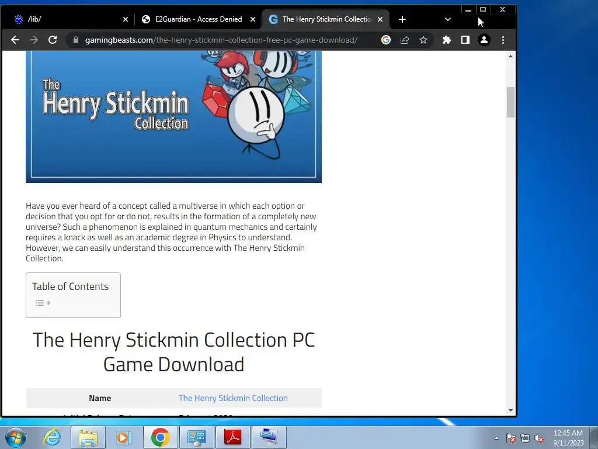Click The Henry Stickmin Collection PC Game Download heading
The image size is (598, 449).
pyautogui.click(x=173, y=351)
